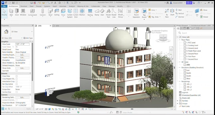Screen dimensions: 215x115
Task: Select the Window tool
Action: (x=23, y=12)
